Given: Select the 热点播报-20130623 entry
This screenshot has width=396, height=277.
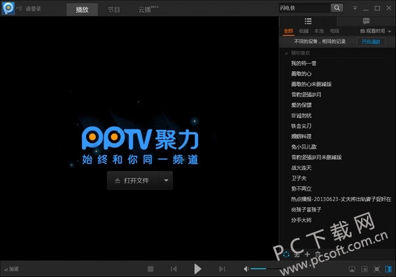Looking at the screenshot, I should pos(341,199).
